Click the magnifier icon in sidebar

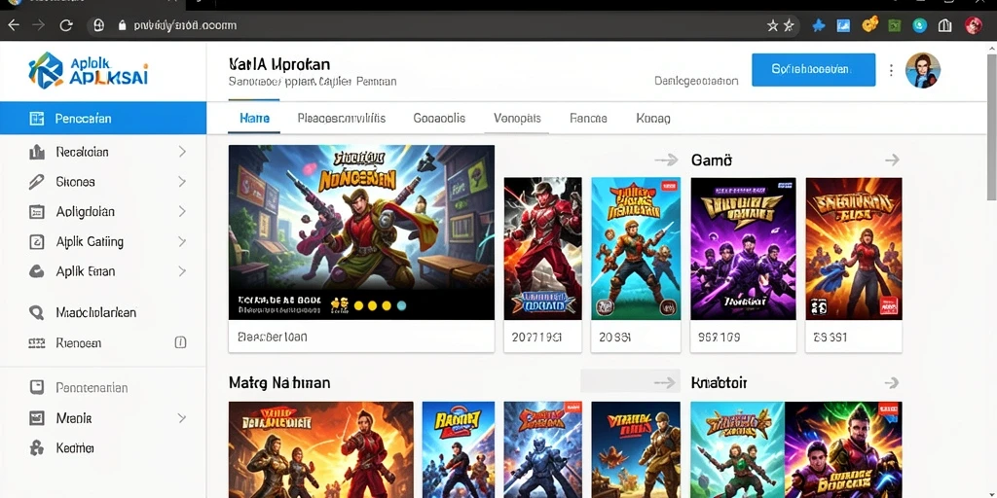tap(37, 312)
